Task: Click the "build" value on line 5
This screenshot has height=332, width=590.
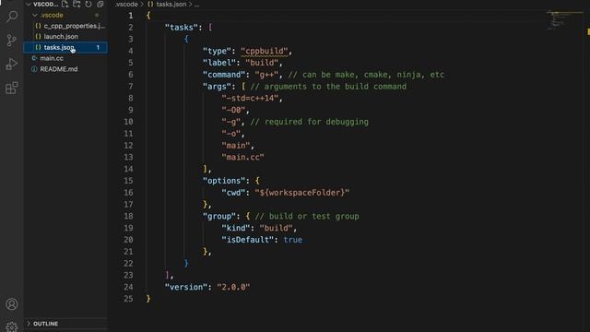Action: pyautogui.click(x=262, y=63)
